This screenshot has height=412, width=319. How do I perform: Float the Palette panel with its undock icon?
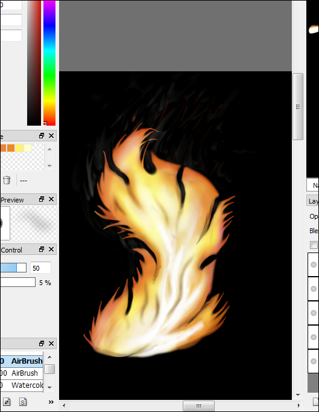point(42,136)
